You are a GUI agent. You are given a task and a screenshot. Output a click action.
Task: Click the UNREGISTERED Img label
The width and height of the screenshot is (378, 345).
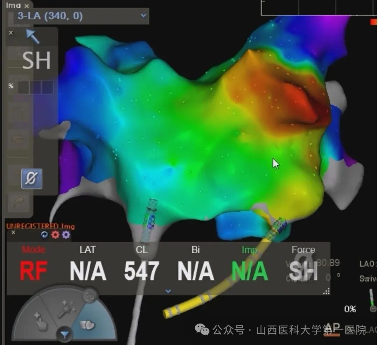40,226
